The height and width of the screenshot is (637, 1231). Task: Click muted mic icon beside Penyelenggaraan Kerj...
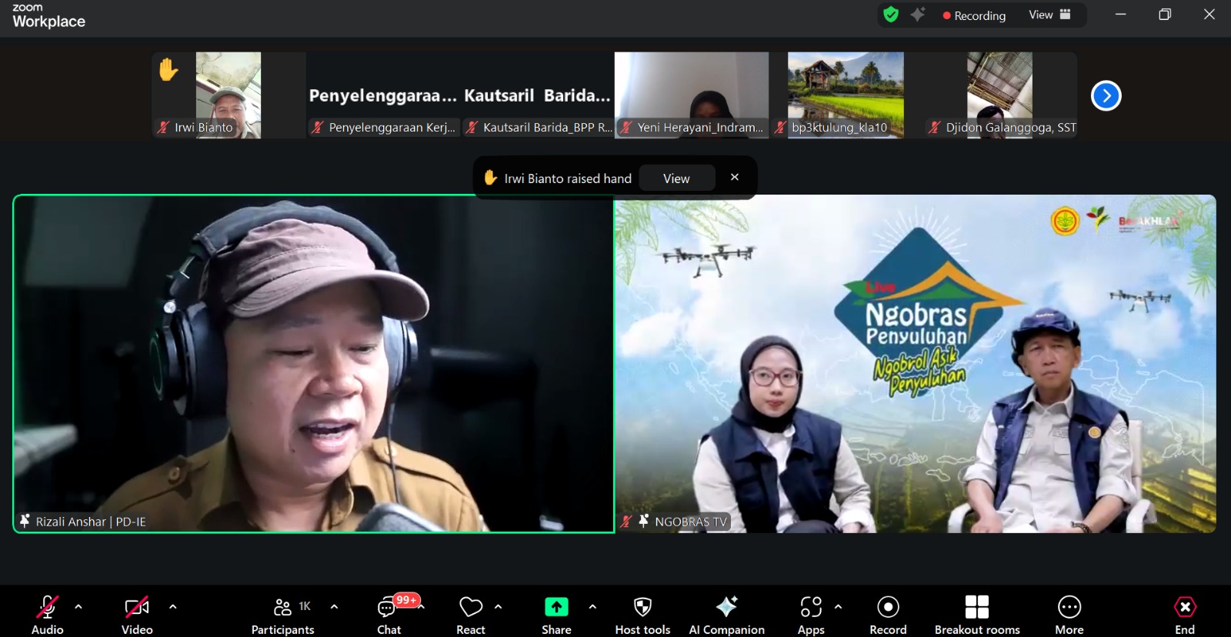tap(317, 128)
